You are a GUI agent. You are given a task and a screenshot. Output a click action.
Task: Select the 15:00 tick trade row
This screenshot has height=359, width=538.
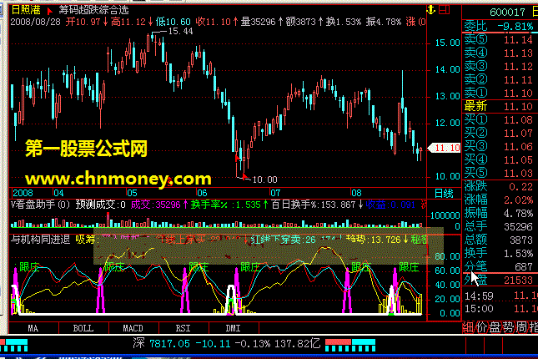tap(500, 309)
